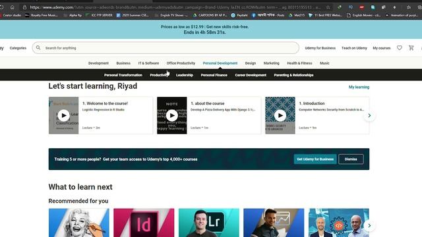
Task: Open the 2020 Summer CSE bookmark
Action: pyautogui.click(x=133, y=15)
